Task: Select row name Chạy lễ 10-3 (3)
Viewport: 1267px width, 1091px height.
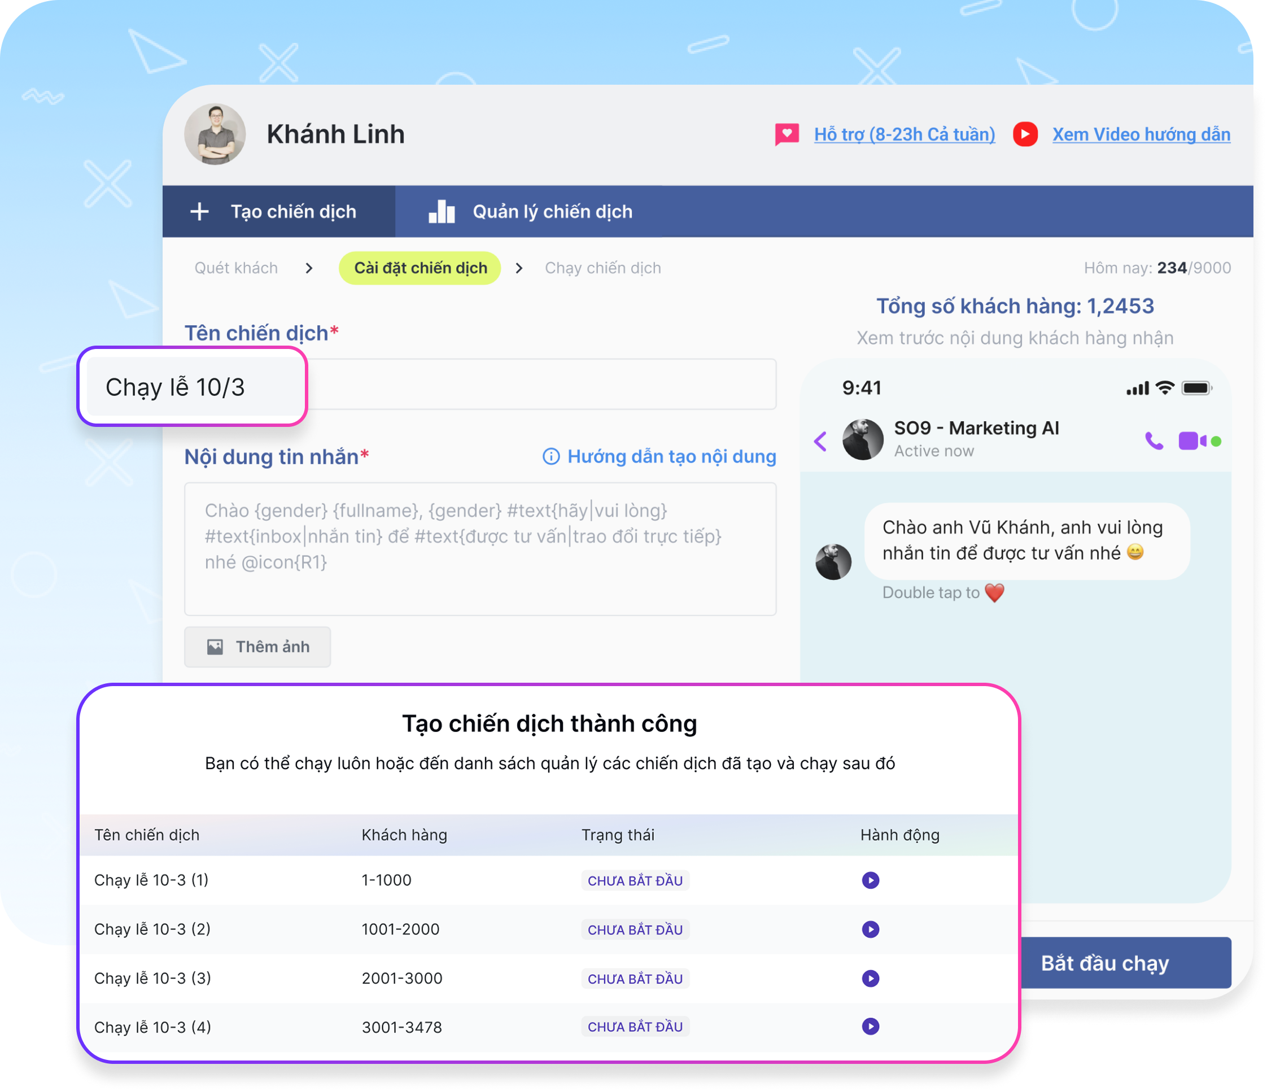Action: point(152,978)
